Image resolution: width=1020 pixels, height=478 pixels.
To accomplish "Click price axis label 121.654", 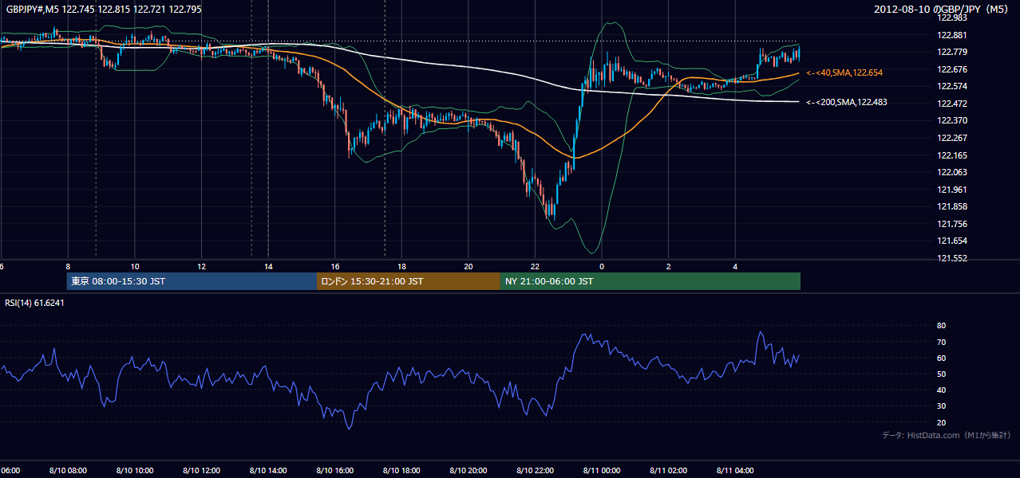I will tap(952, 241).
